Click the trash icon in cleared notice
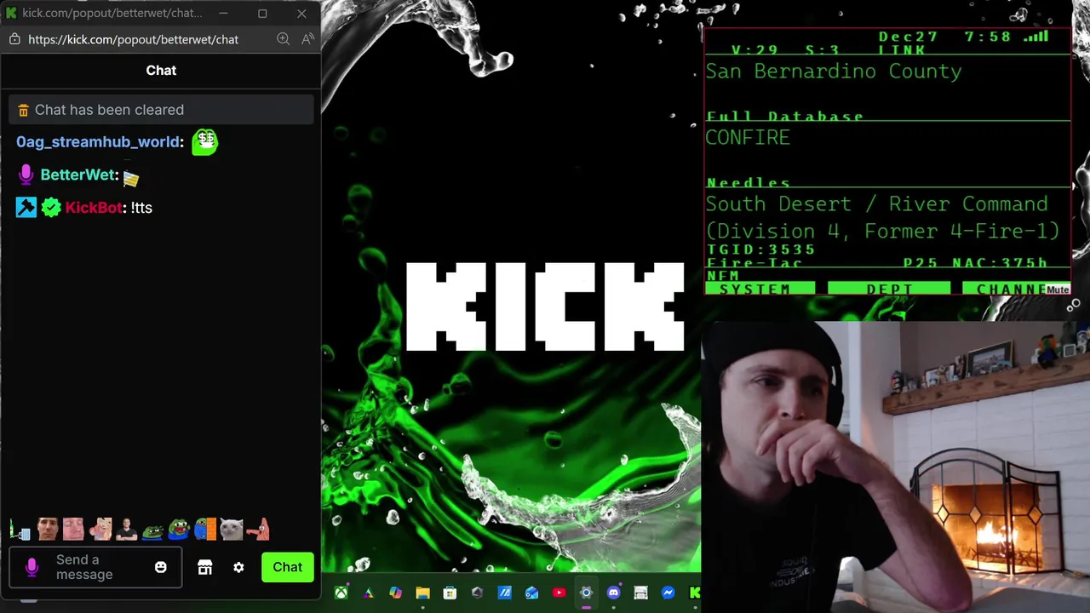 [24, 110]
